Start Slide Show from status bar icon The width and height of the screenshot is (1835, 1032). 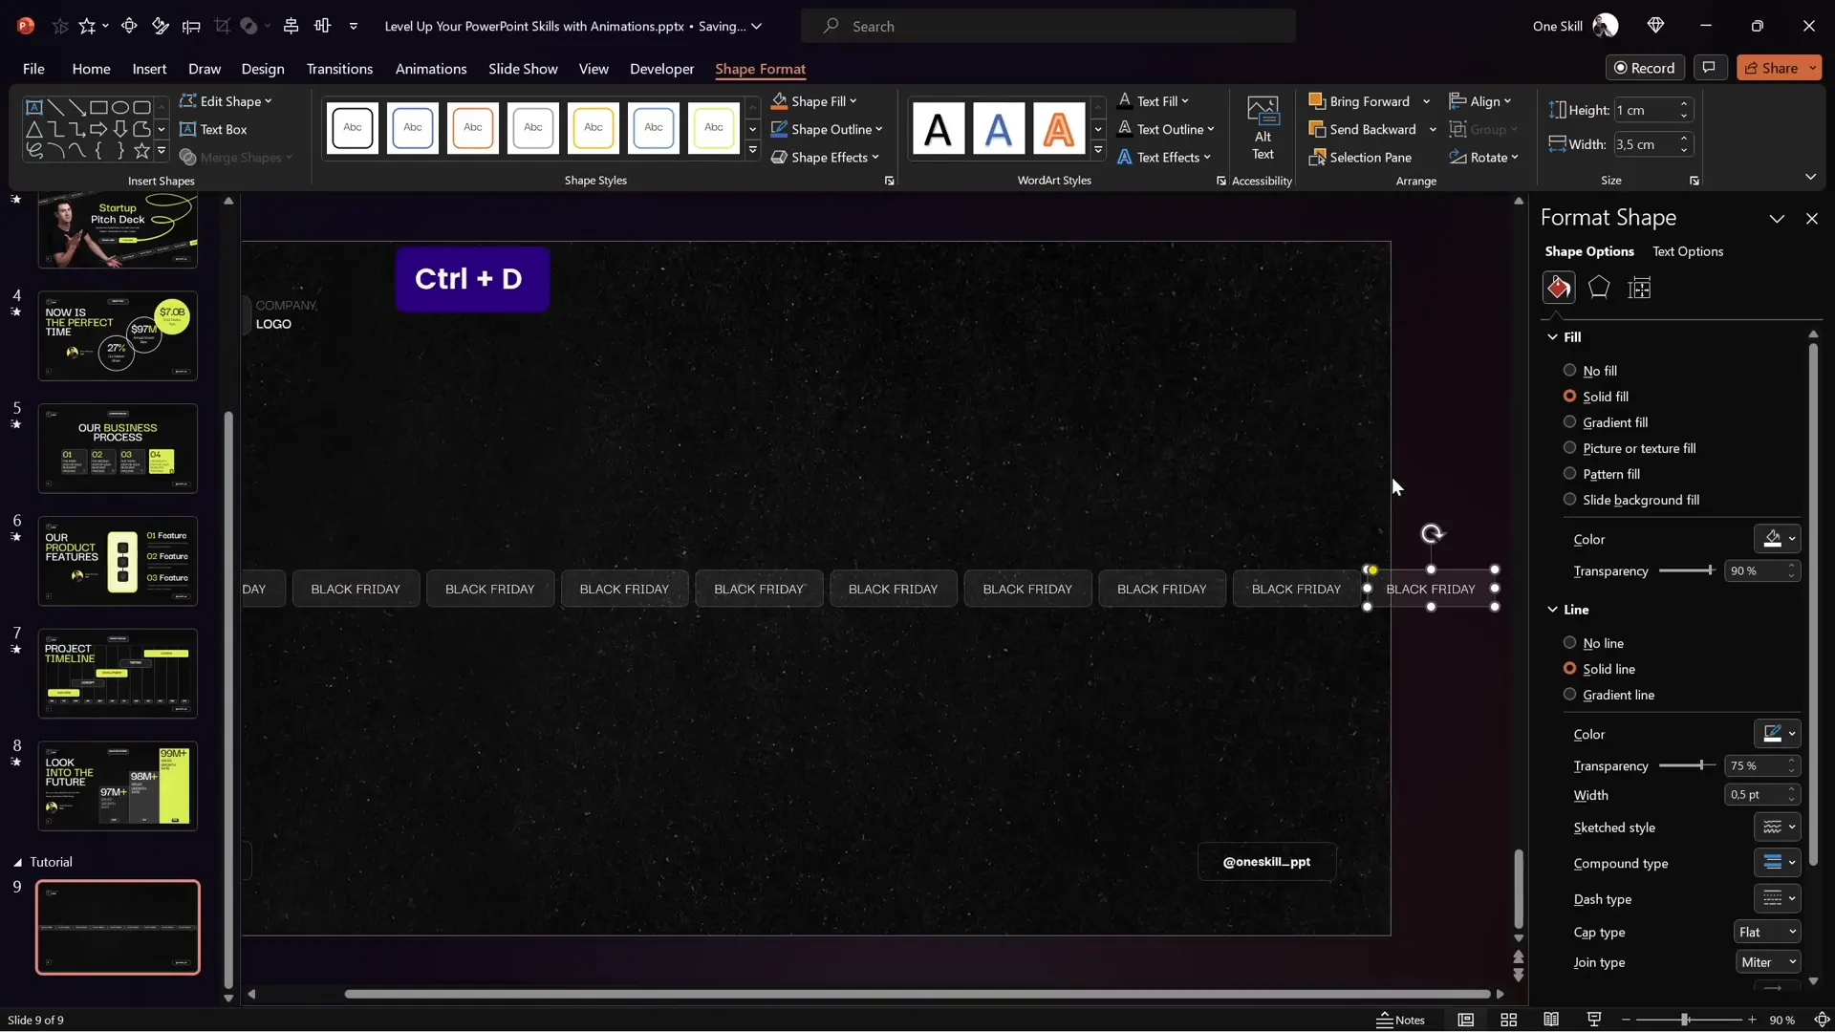click(x=1594, y=1020)
